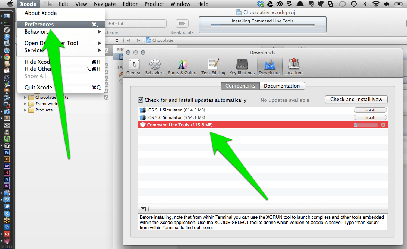Open the File menu

coord(47,4)
